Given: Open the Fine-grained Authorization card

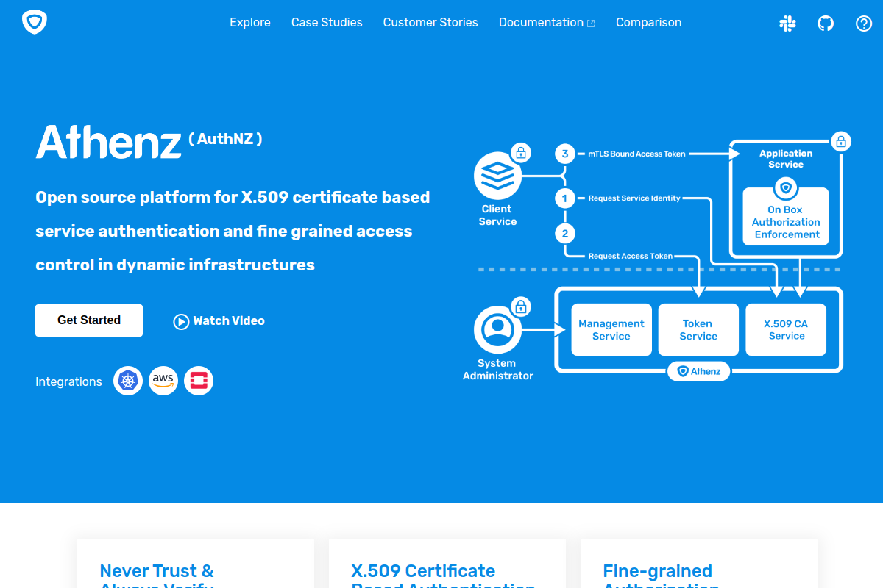Looking at the screenshot, I should (699, 564).
